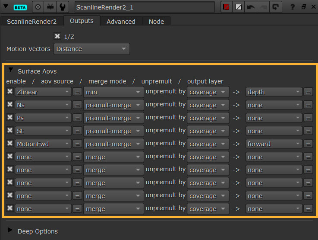
Task: Float the properties panel with window icon
Action: point(303,7)
